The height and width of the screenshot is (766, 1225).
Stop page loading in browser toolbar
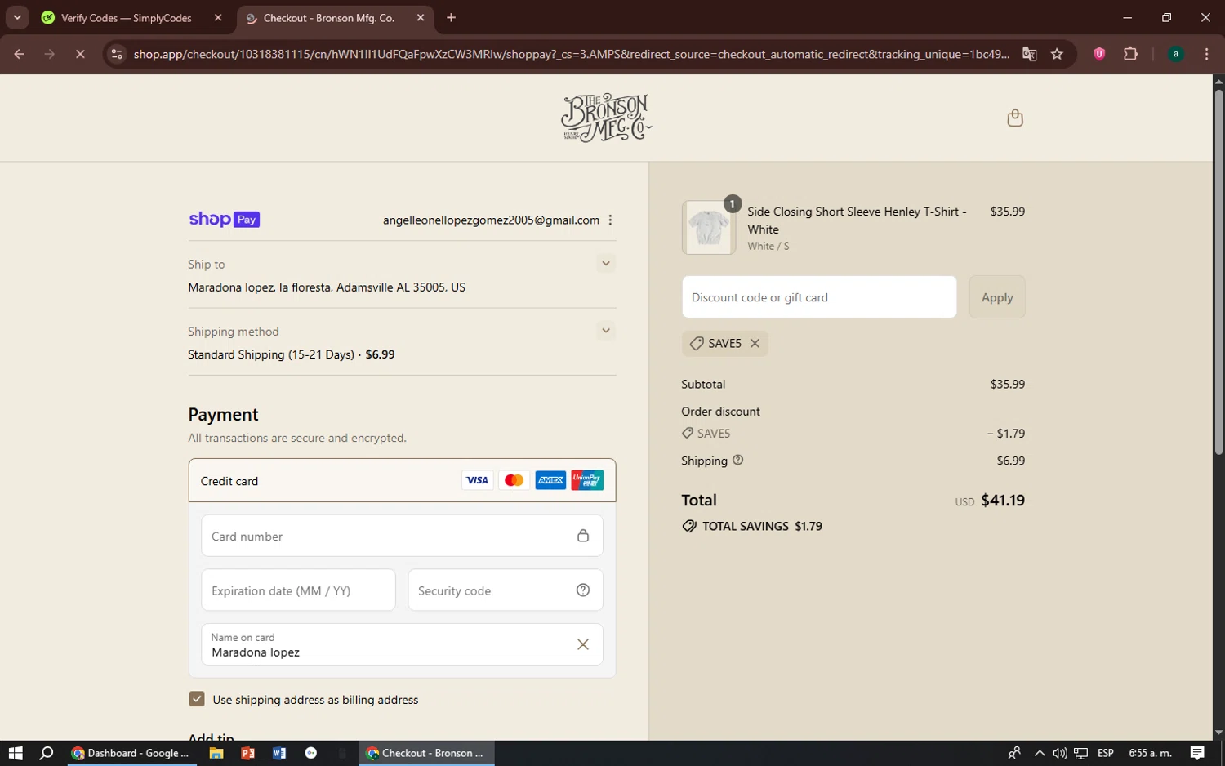[x=80, y=54]
